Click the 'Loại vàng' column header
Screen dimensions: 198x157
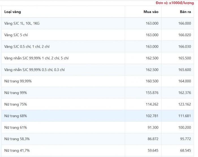[x=13, y=12]
